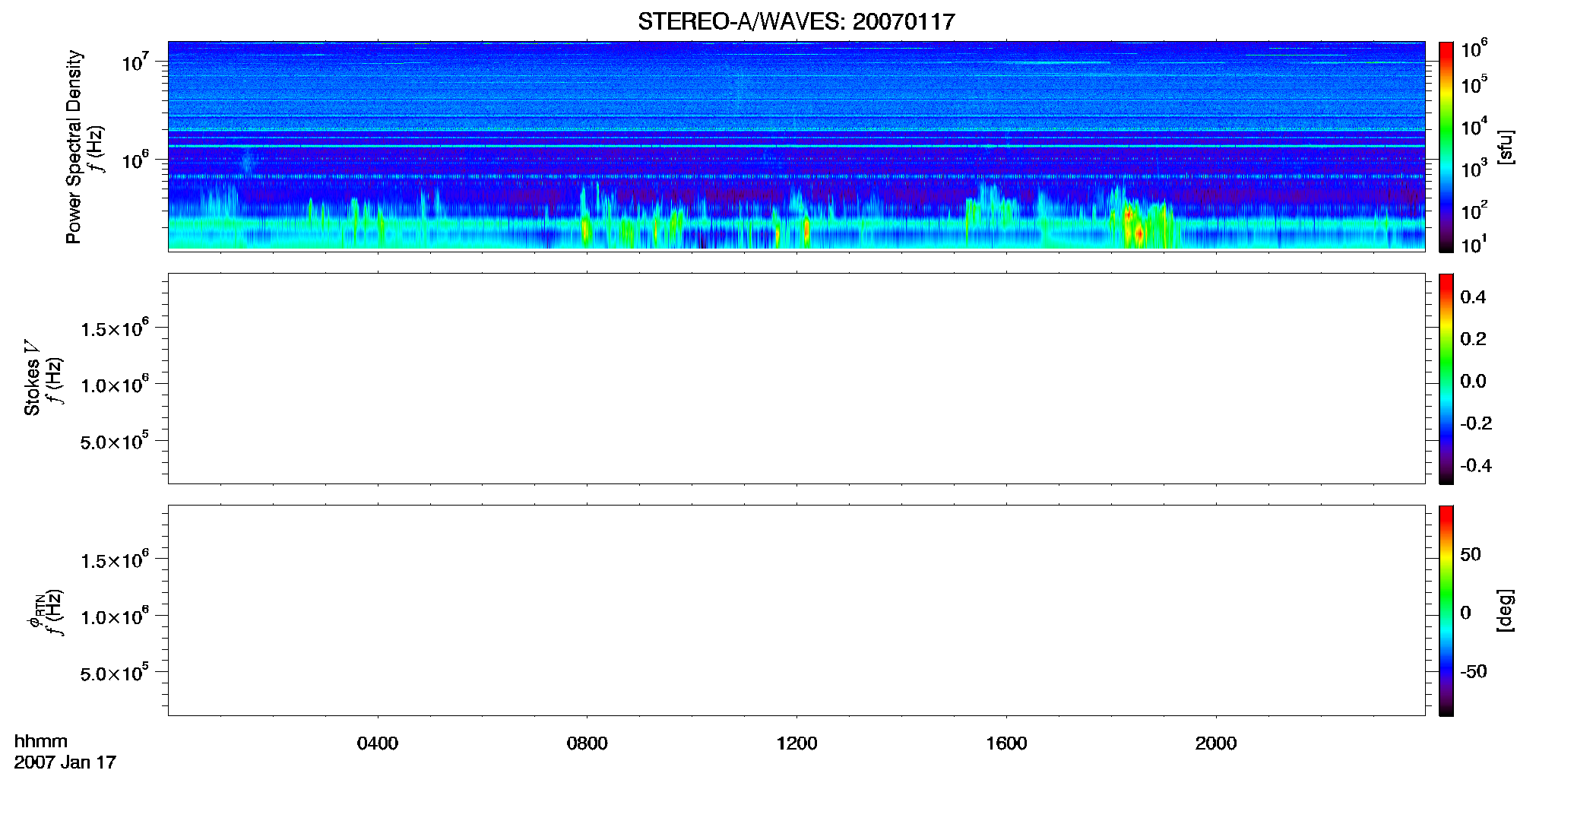This screenshot has width=1593, height=821.
Task: Click the "-0.4" value on Stokes color bar
Action: pos(1476,466)
